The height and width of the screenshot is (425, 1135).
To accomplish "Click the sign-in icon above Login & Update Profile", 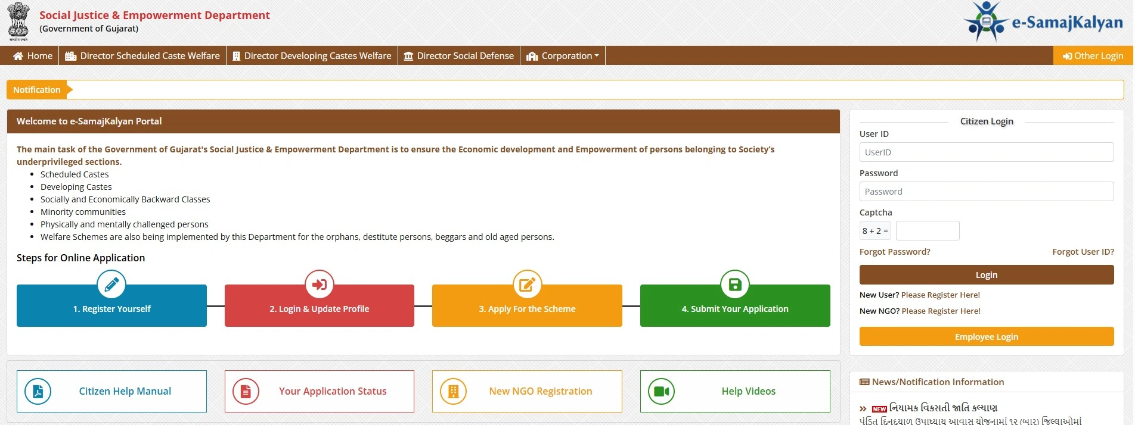I will pos(320,285).
